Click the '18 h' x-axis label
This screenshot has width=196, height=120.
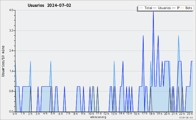click(152, 114)
